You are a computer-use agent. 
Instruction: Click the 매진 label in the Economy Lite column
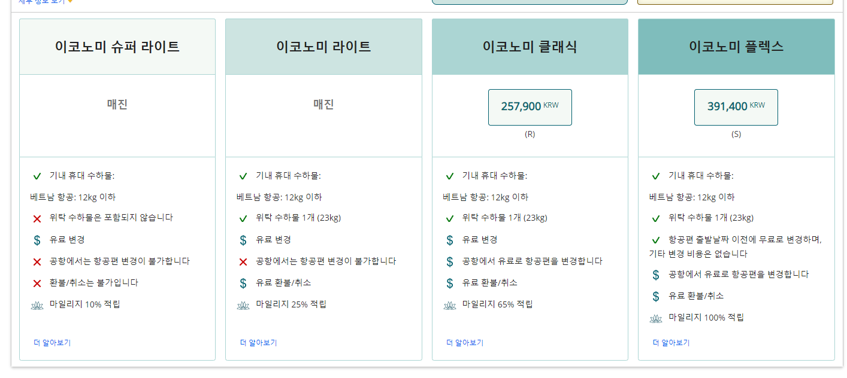pyautogui.click(x=323, y=103)
